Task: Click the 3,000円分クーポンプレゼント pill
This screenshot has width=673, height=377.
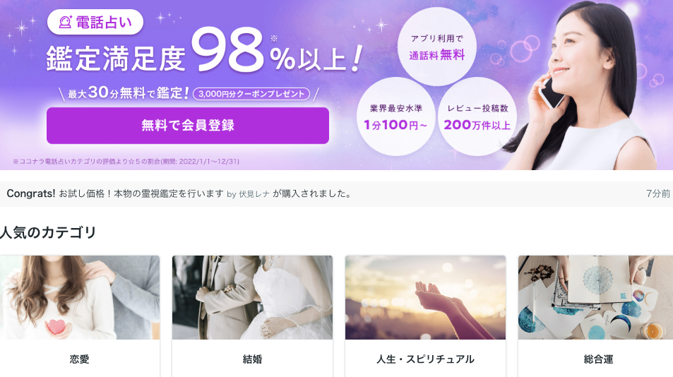Action: pos(251,94)
